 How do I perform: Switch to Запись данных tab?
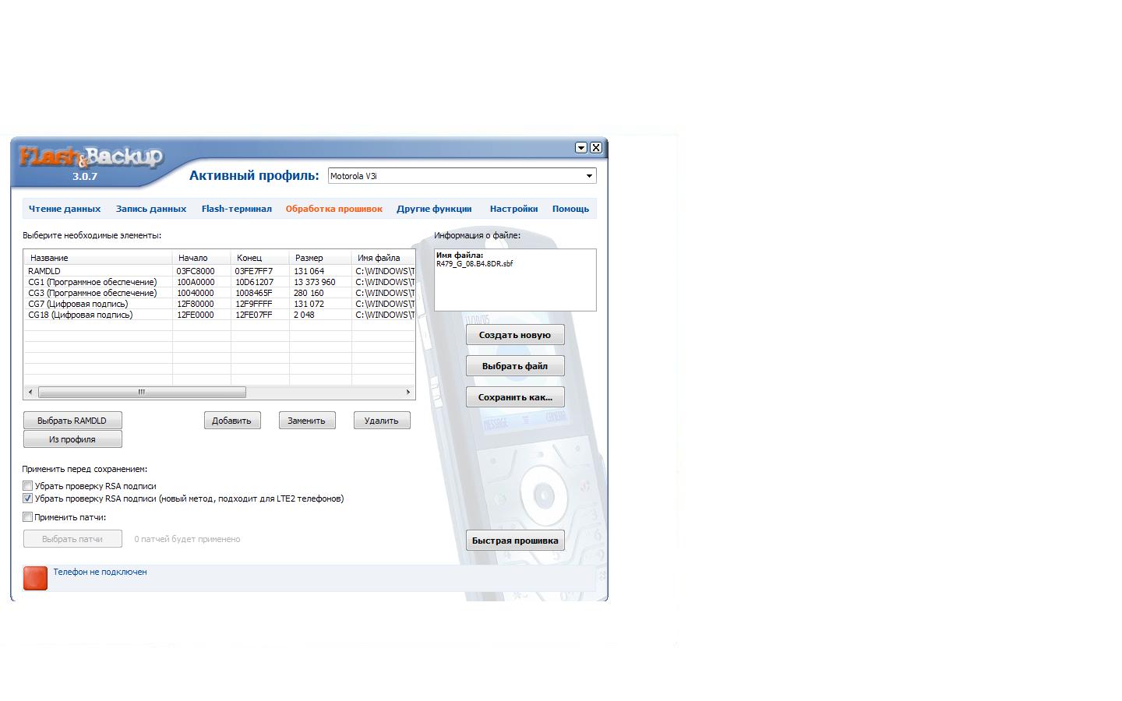tap(151, 209)
